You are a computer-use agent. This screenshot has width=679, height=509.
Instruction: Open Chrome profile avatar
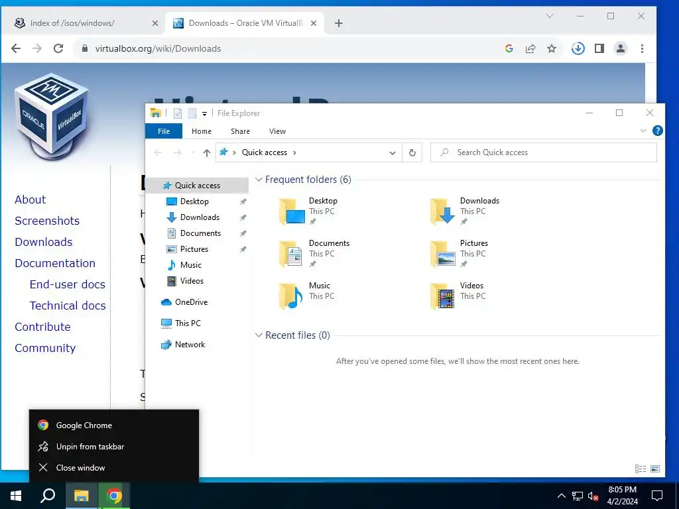point(621,48)
